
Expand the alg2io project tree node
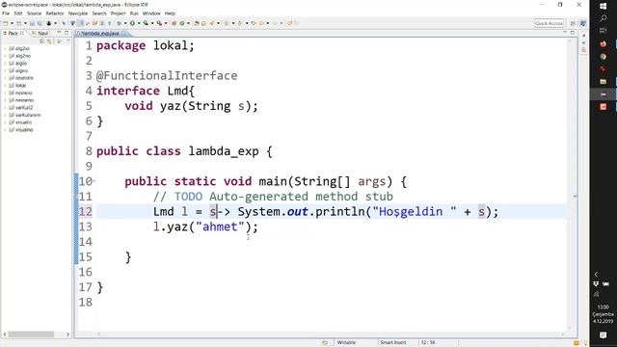5,48
